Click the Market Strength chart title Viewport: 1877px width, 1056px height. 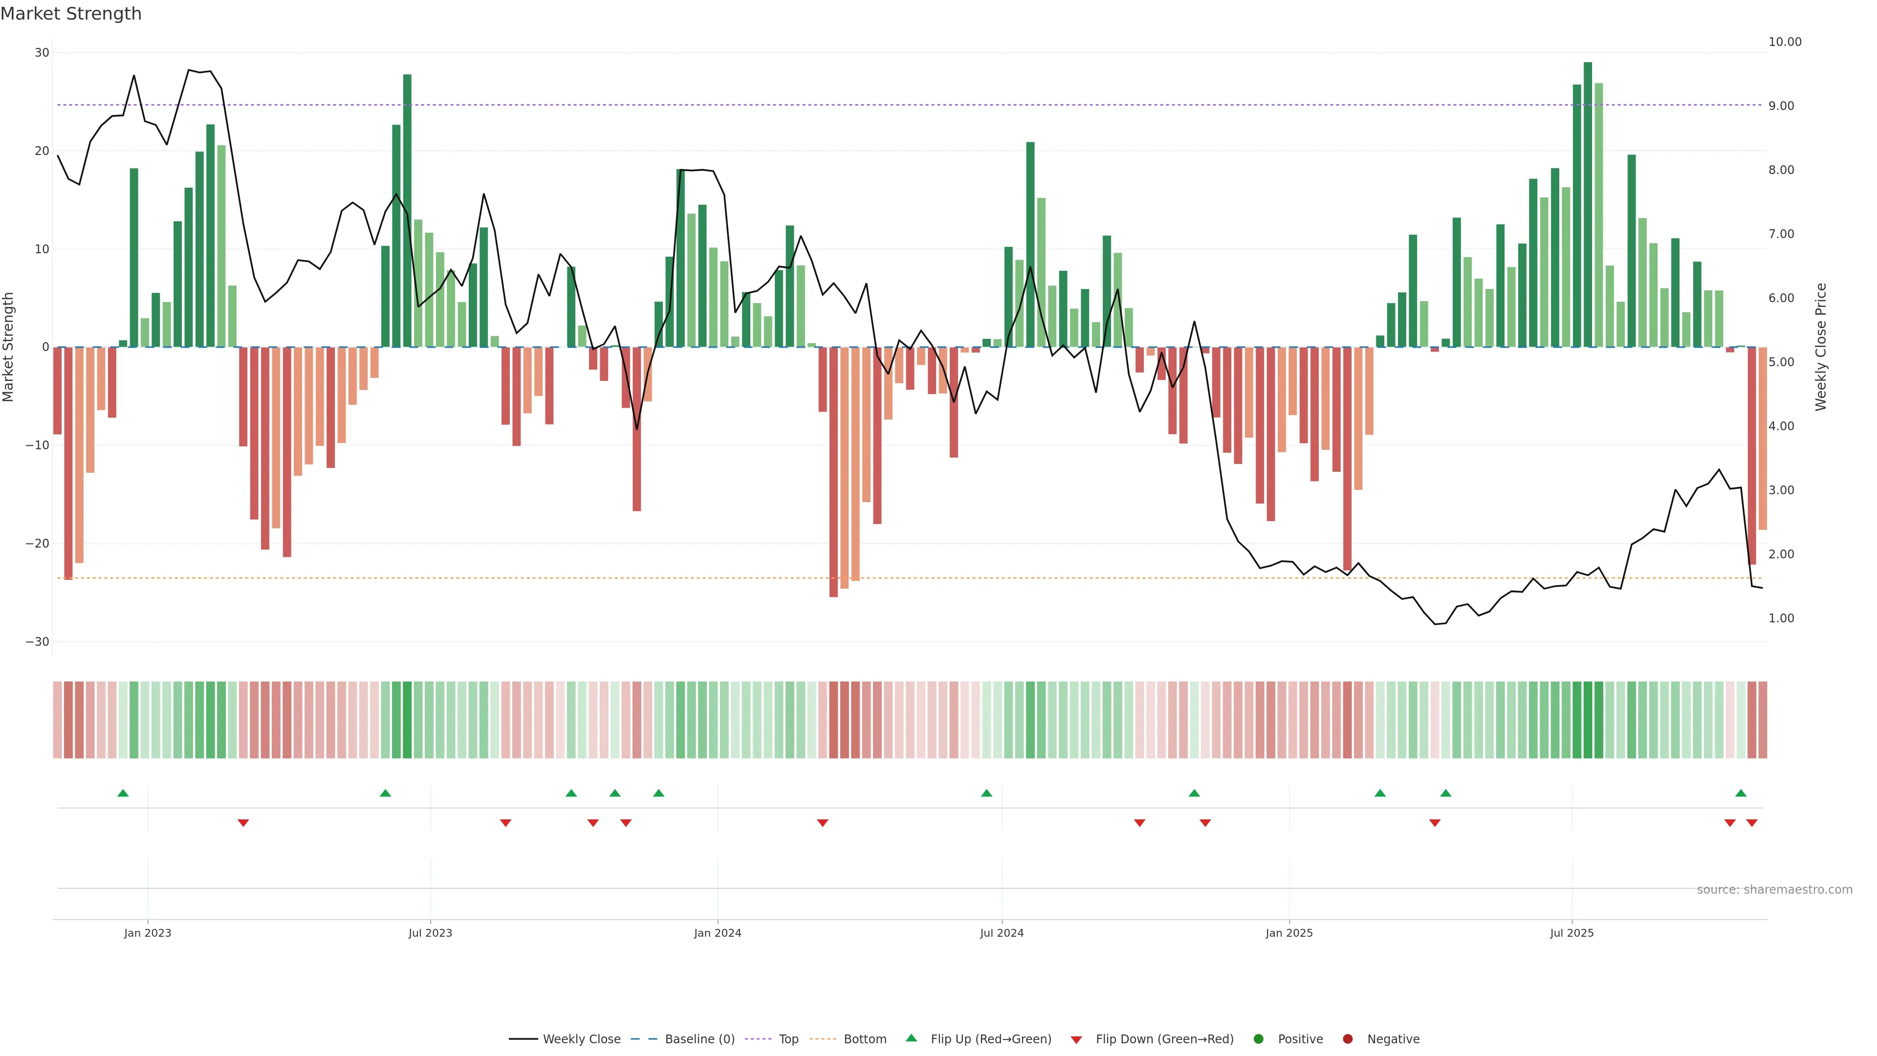(x=71, y=14)
